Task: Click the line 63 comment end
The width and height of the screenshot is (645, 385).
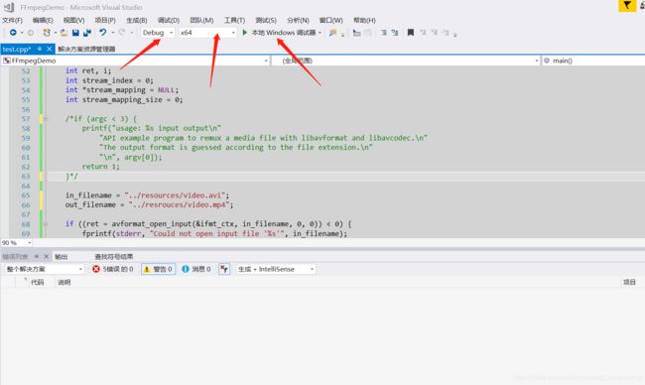Action: click(71, 177)
